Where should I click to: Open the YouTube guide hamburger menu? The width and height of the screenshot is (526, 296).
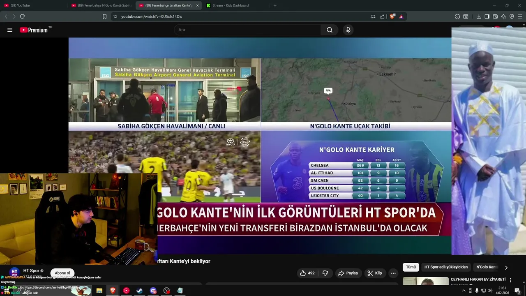pyautogui.click(x=10, y=30)
